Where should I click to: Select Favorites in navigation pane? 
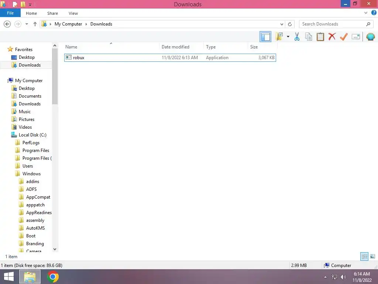(24, 49)
